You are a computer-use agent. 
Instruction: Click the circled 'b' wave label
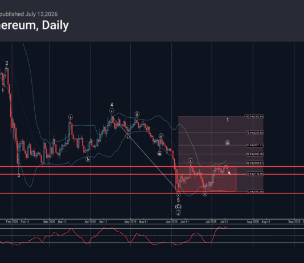click(88, 159)
